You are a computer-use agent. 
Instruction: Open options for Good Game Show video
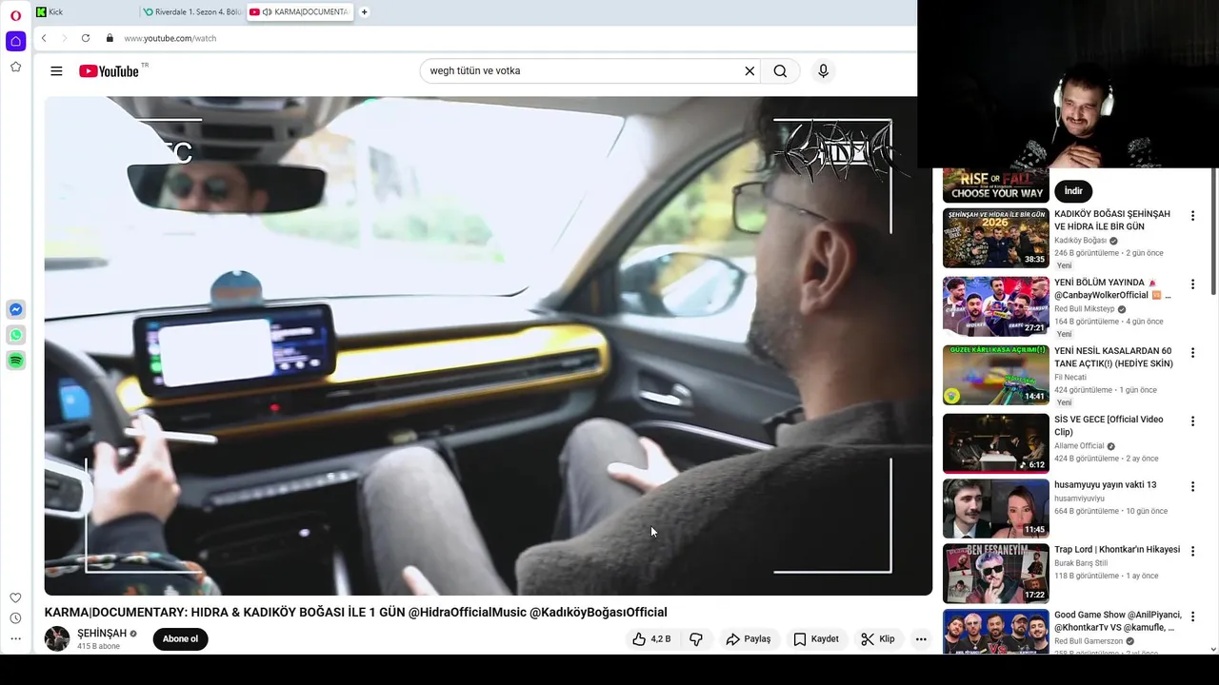point(1192,616)
